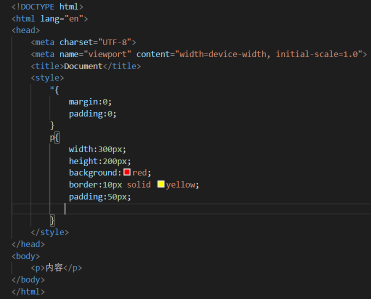Screen dimensions: 371x299
Task: Place cursor on margin:0 declaration
Action: (x=90, y=101)
